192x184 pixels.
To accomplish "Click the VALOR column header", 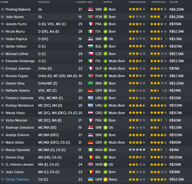I will click(x=173, y=2).
